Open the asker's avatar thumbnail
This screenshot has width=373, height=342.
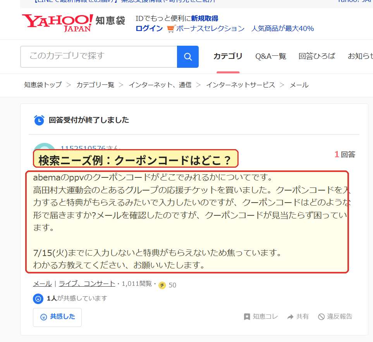pyautogui.click(x=45, y=146)
